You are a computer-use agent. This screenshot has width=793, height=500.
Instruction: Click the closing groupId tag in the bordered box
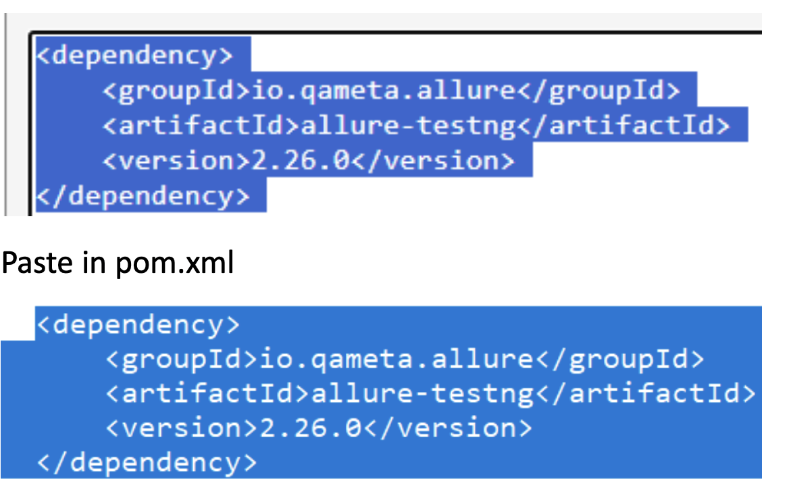click(598, 91)
